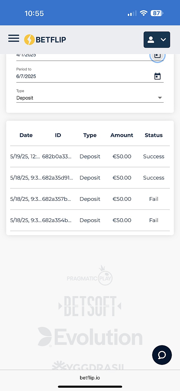
Task: Open the partially hidden top calendar icon
Action: point(157,56)
